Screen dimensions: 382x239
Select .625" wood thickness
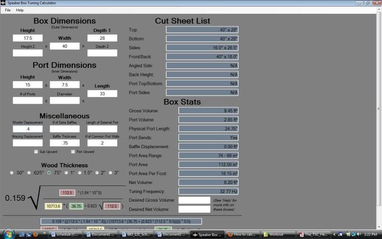[x=29, y=173]
